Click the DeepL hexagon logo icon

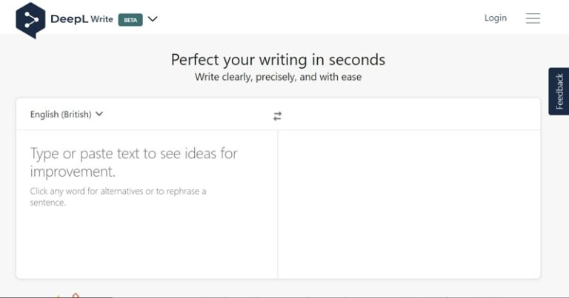[30, 20]
